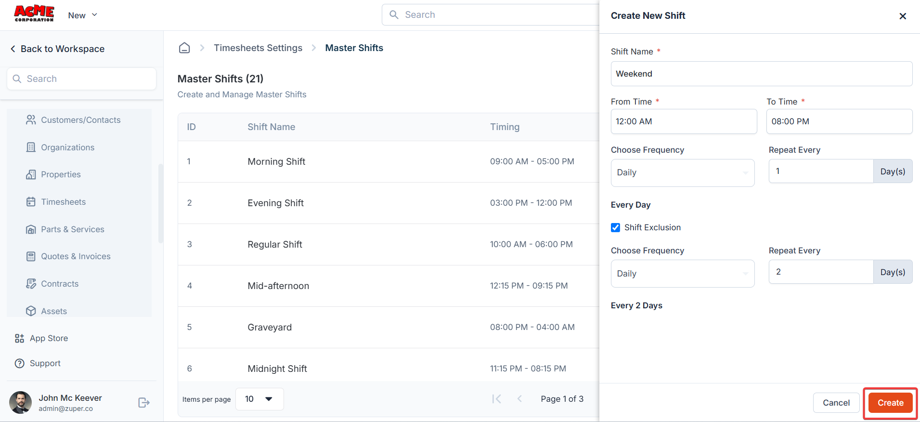Screen dimensions: 920x422
Task: Select the Regular Shift row
Action: click(389, 244)
